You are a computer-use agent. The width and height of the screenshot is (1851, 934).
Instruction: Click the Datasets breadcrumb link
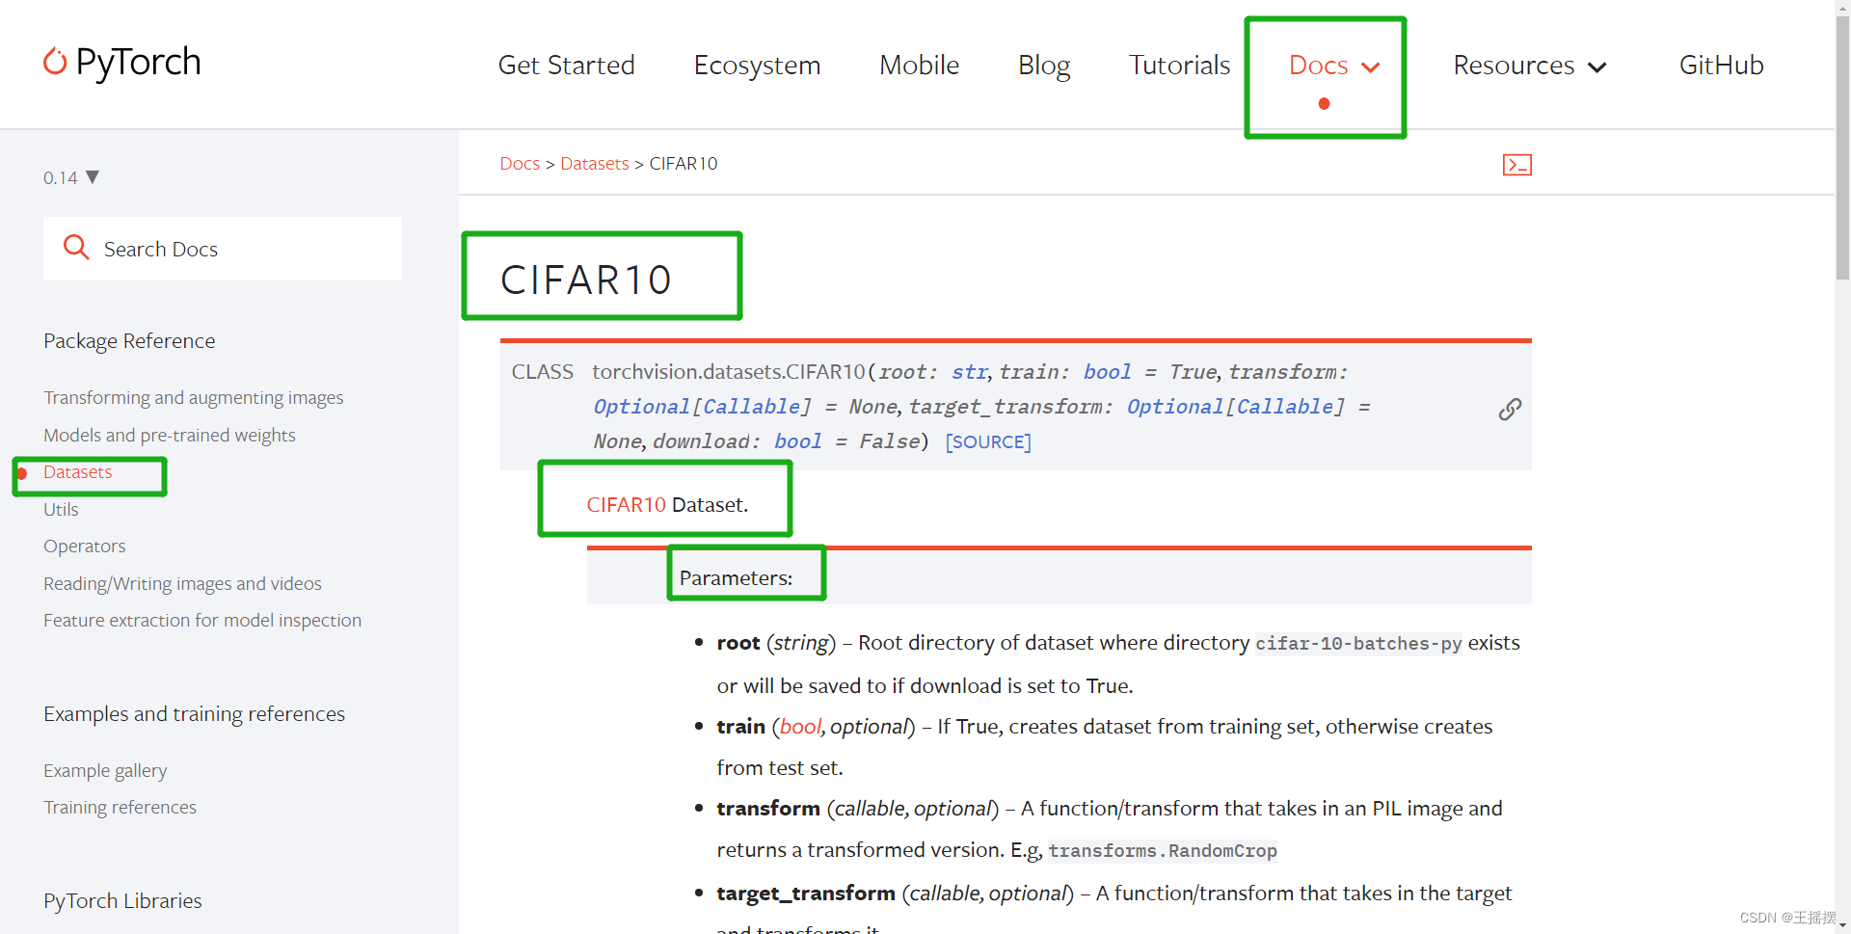595,164
